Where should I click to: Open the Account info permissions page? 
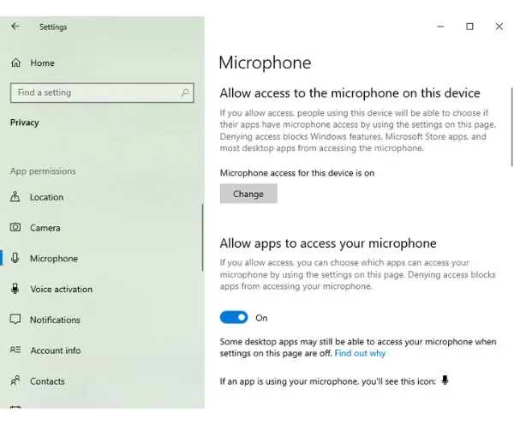(55, 350)
